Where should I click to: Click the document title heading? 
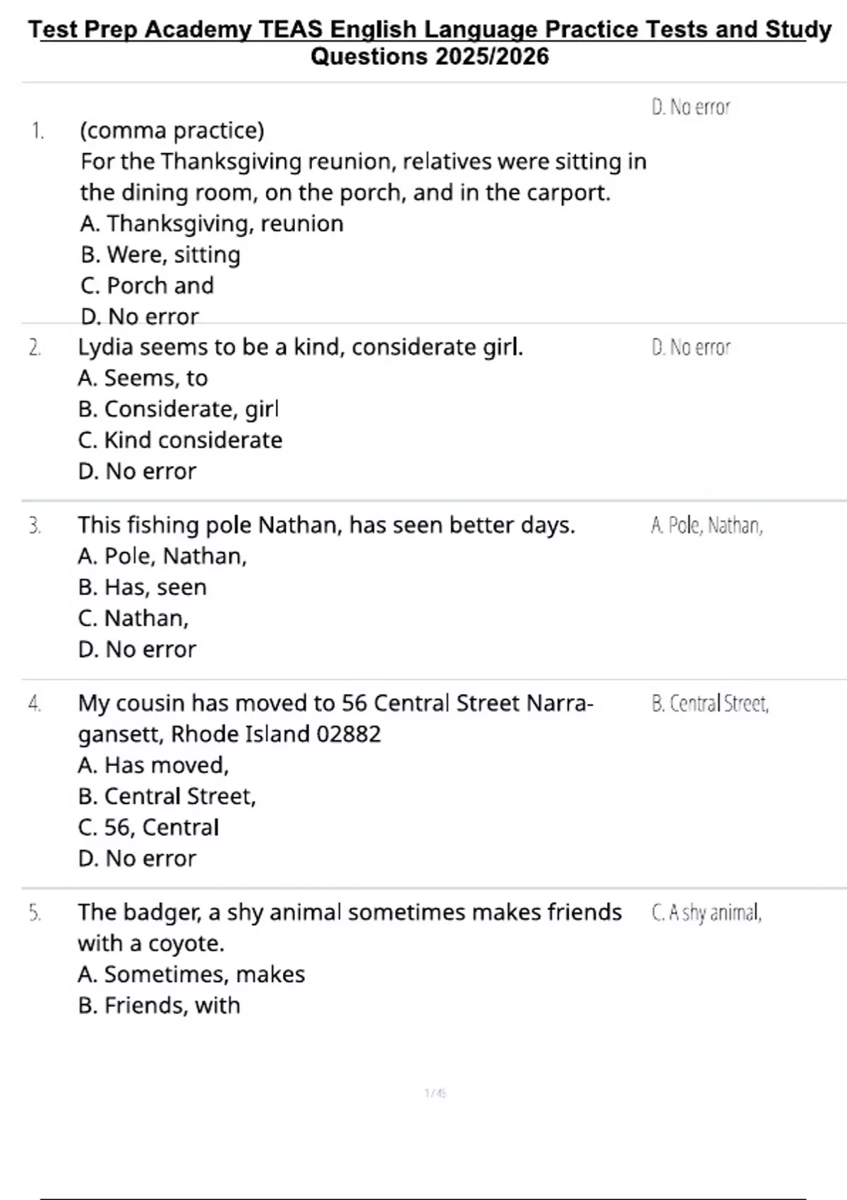[x=430, y=42]
